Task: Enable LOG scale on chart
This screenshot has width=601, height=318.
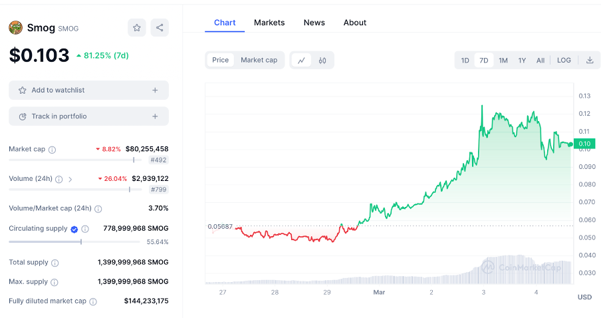Action: pos(564,61)
